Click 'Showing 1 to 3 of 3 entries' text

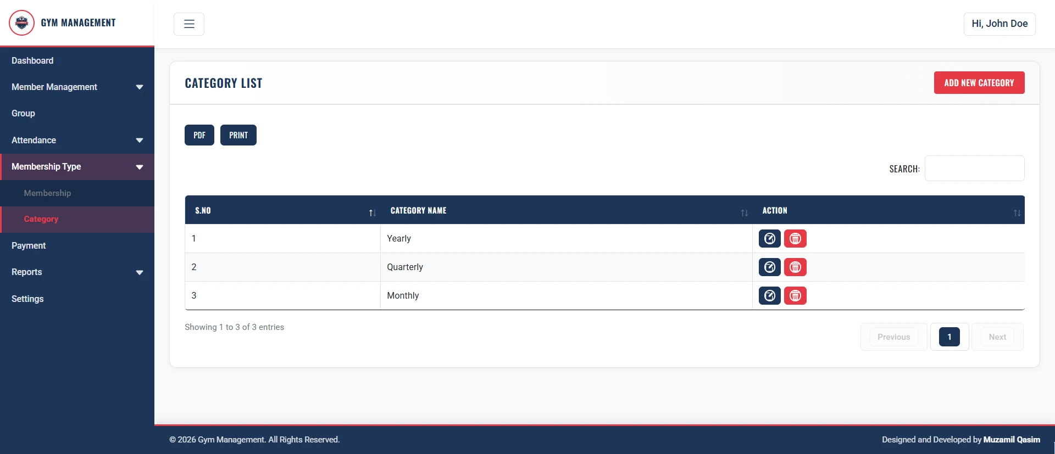(x=234, y=327)
